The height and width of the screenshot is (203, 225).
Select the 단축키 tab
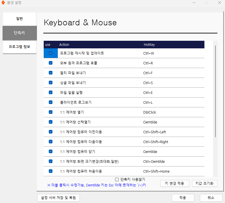click(19, 33)
